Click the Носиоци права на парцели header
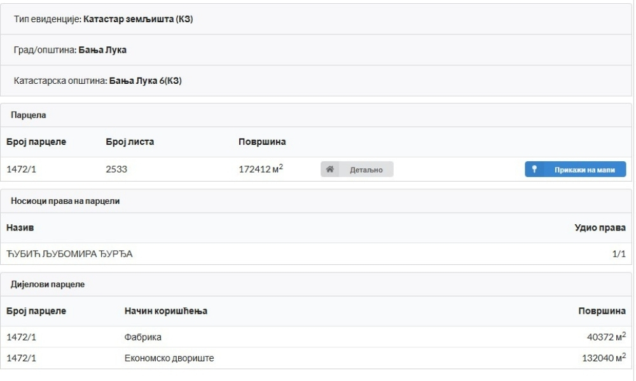The image size is (636, 381). click(x=66, y=201)
